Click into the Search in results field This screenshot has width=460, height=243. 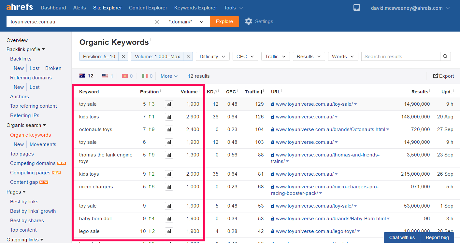401,57
